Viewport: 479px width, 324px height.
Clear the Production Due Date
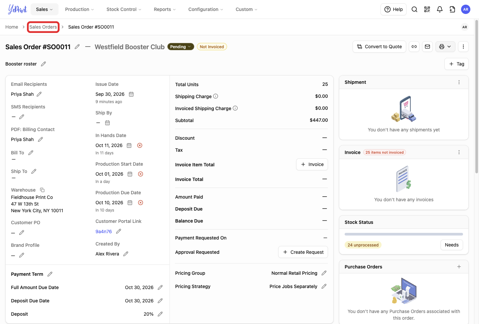141,203
